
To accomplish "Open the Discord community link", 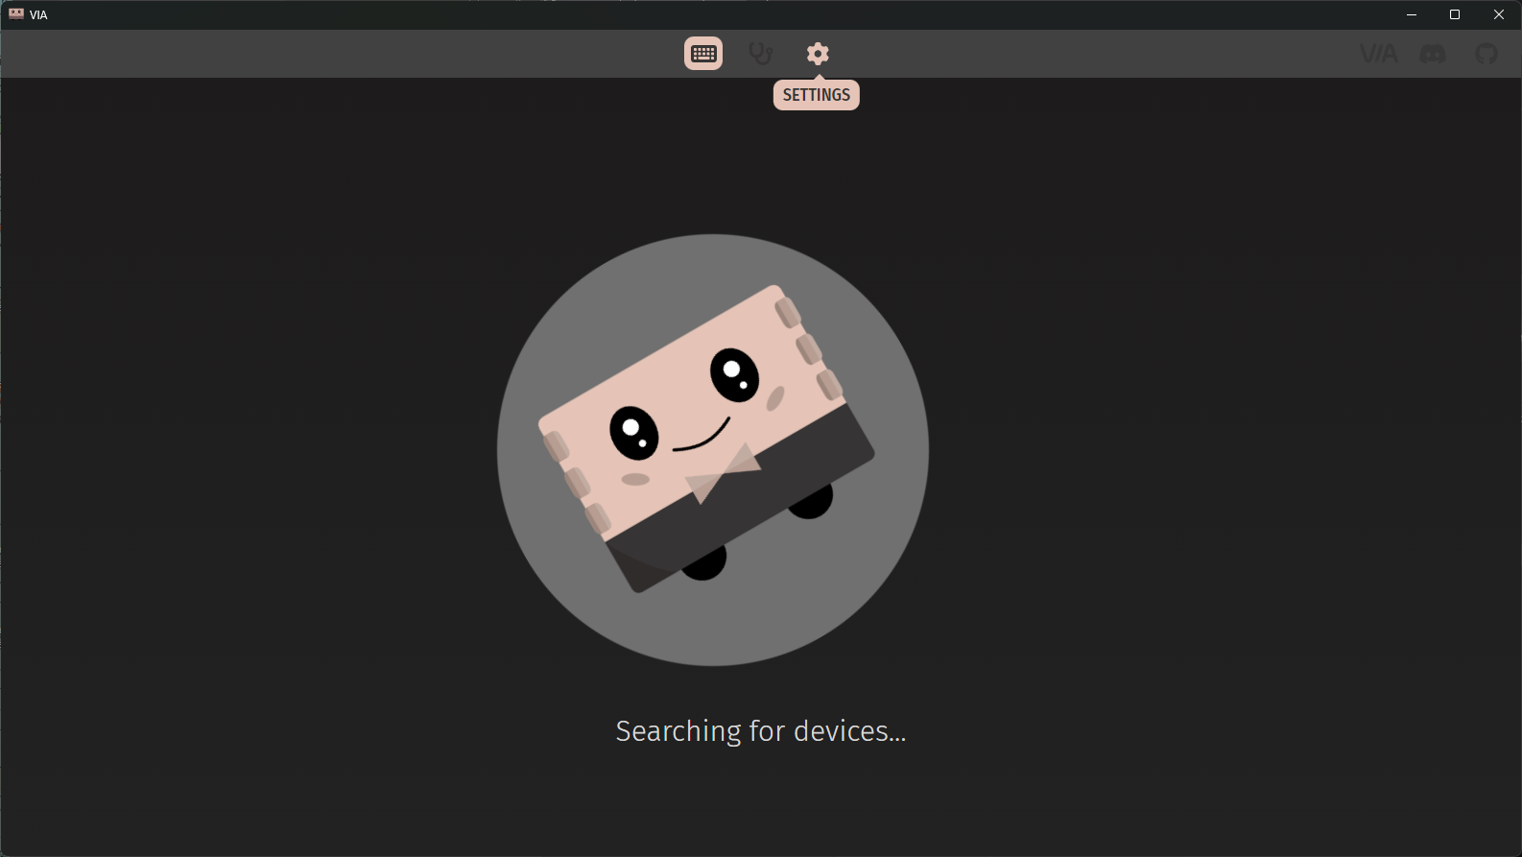I will (x=1433, y=54).
